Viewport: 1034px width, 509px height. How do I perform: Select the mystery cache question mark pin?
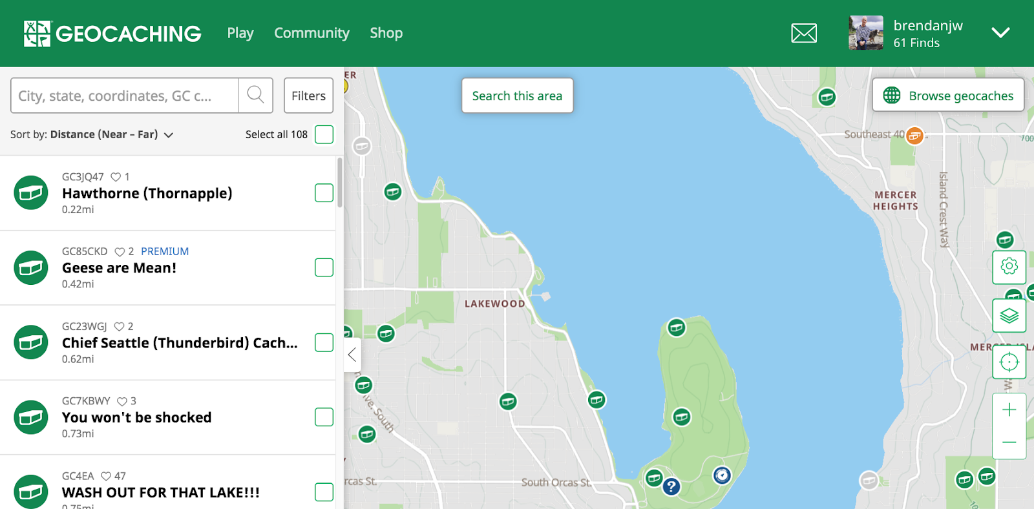(x=671, y=486)
